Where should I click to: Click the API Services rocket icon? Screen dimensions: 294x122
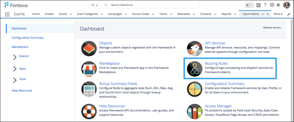pyautogui.click(x=195, y=48)
